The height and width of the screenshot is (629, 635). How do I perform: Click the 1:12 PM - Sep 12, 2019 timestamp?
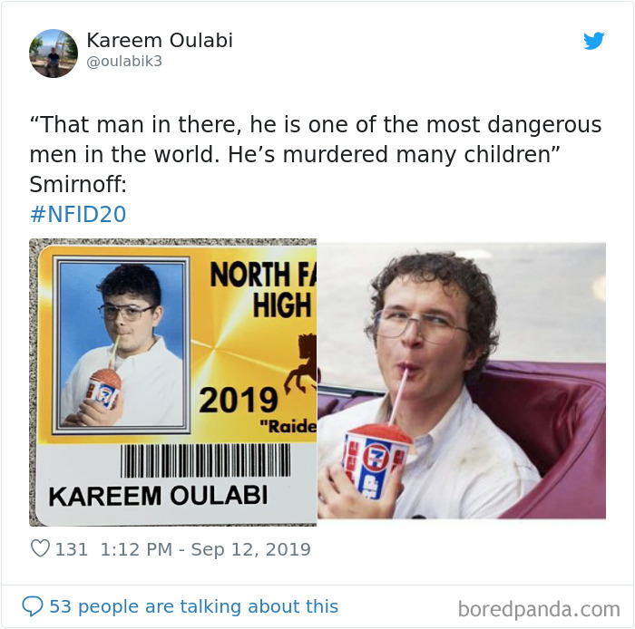click(x=205, y=549)
